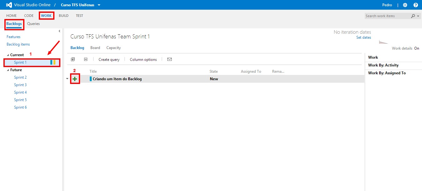Click the Pedro user name

pyautogui.click(x=387, y=5)
